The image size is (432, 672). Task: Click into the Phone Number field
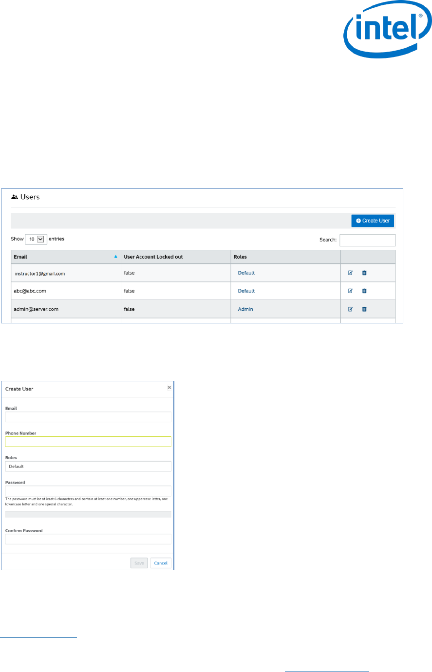pyautogui.click(x=88, y=442)
